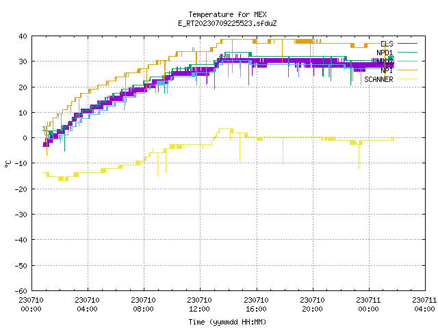The height and width of the screenshot is (328, 438).
Task: Select x-axis tick label 230711 00:00
Action: pyautogui.click(x=368, y=304)
